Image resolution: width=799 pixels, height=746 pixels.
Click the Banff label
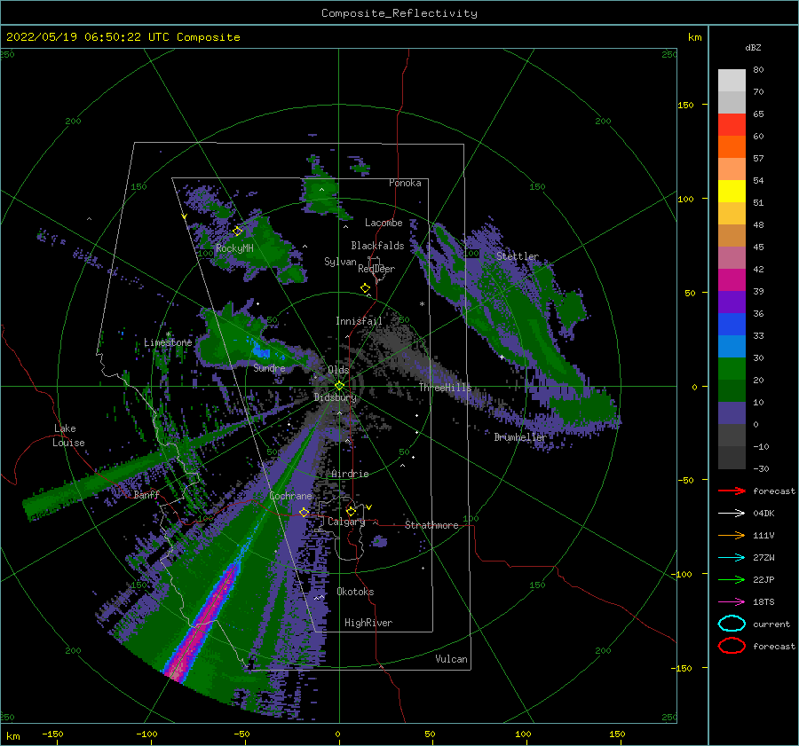click(x=146, y=494)
